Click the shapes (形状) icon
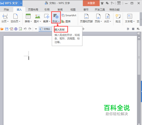 tap(56, 16)
